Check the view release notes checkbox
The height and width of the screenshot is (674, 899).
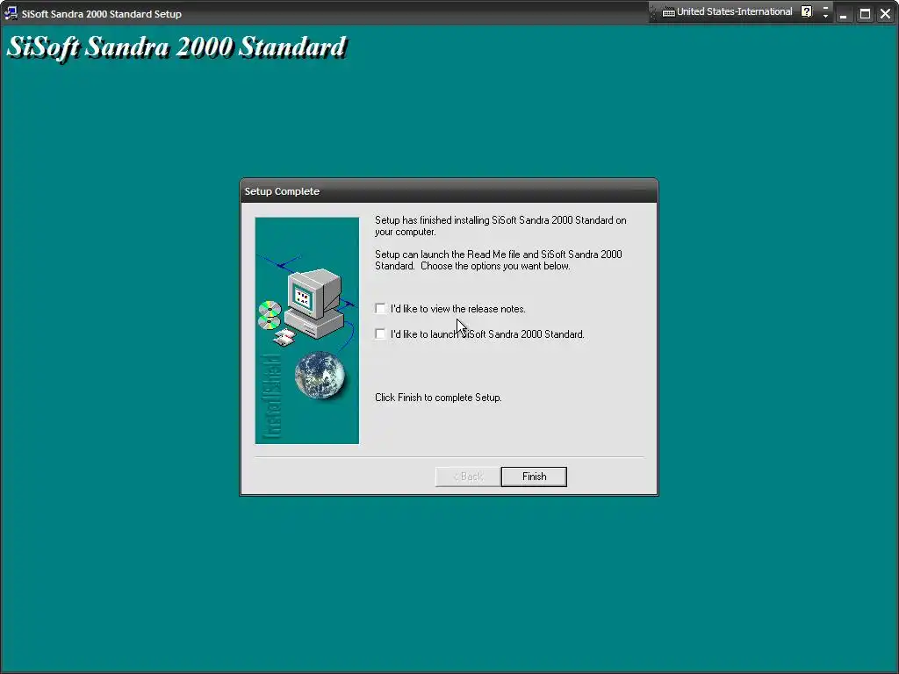(x=380, y=308)
